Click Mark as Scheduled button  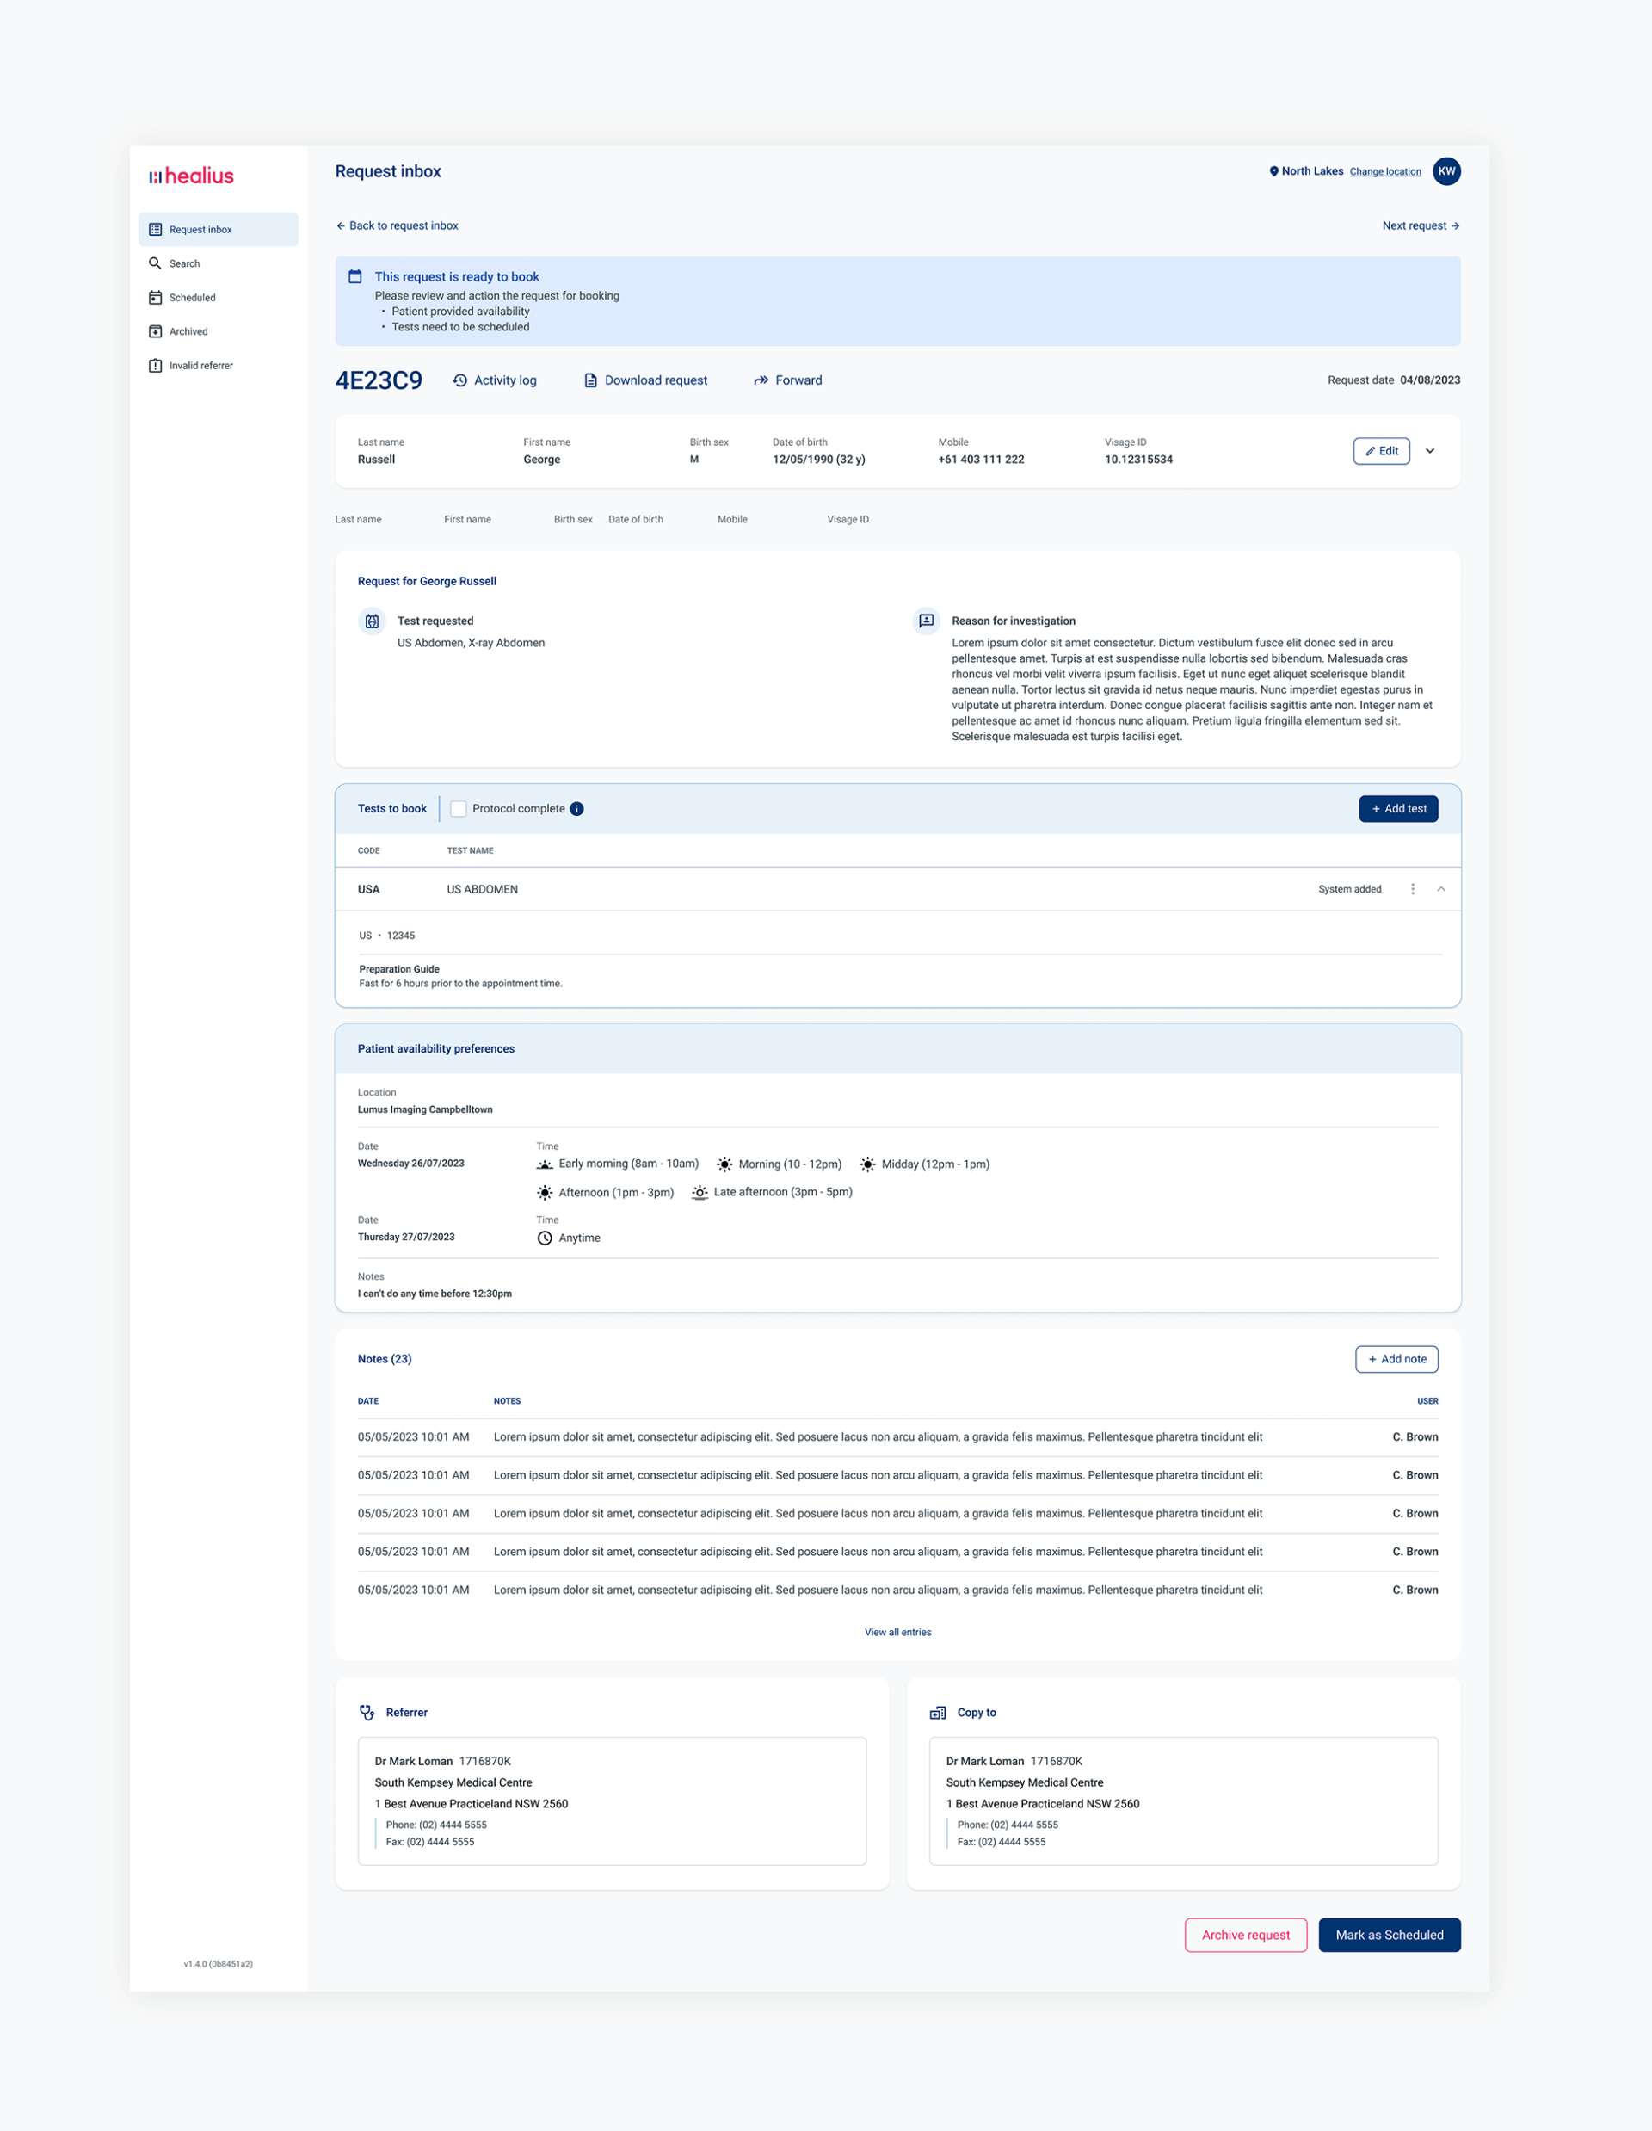coord(1390,1935)
